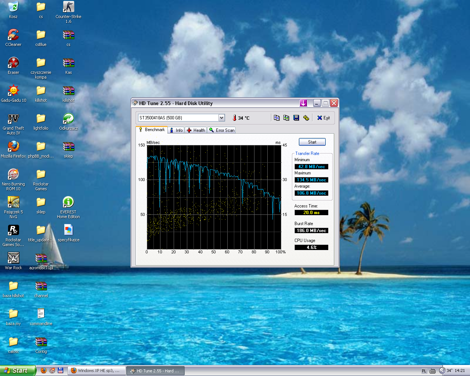Start the disk benchmark
Screen dimensions: 470x376
(312, 142)
